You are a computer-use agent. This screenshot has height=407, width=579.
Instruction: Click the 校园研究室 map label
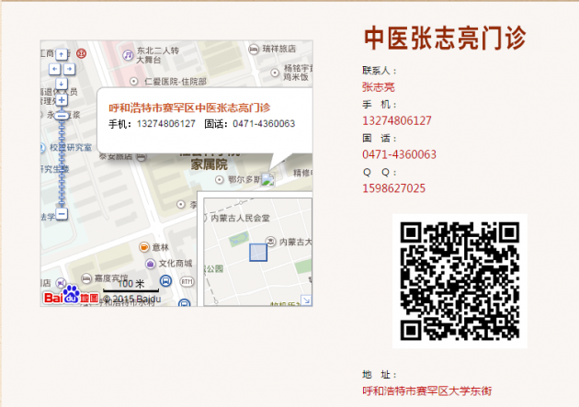(71, 148)
